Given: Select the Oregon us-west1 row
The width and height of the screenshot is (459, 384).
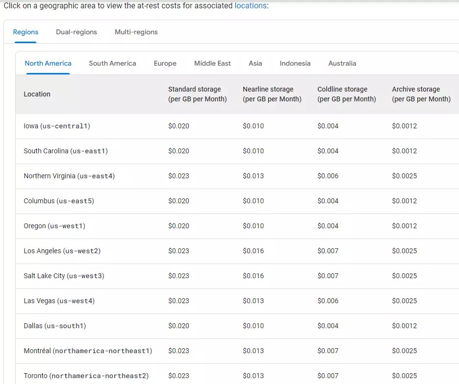Looking at the screenshot, I should coord(53,226).
